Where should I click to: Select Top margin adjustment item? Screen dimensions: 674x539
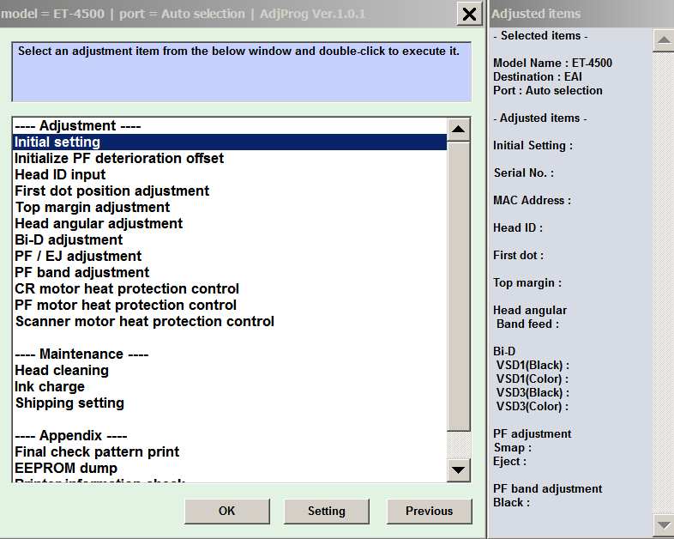pyautogui.click(x=230, y=208)
